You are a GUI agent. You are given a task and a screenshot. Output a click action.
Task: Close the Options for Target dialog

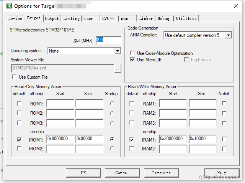(x=236, y=6)
